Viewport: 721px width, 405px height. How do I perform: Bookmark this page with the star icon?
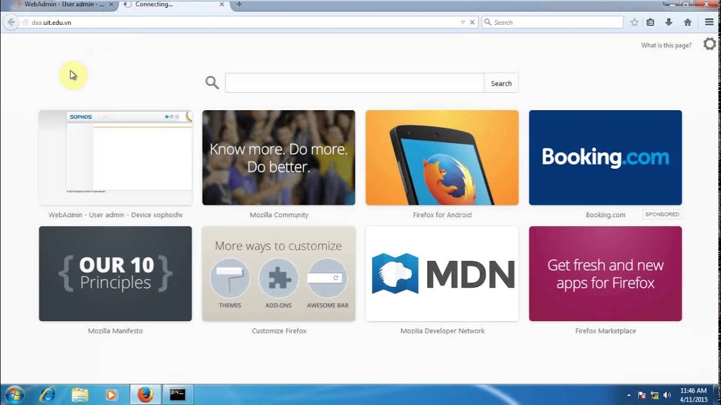point(634,22)
